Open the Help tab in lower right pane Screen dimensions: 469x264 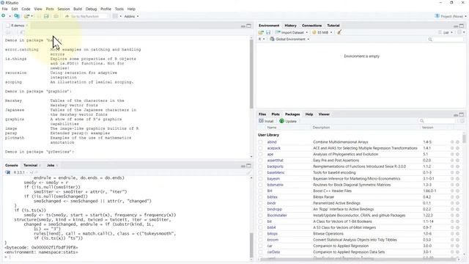309,114
